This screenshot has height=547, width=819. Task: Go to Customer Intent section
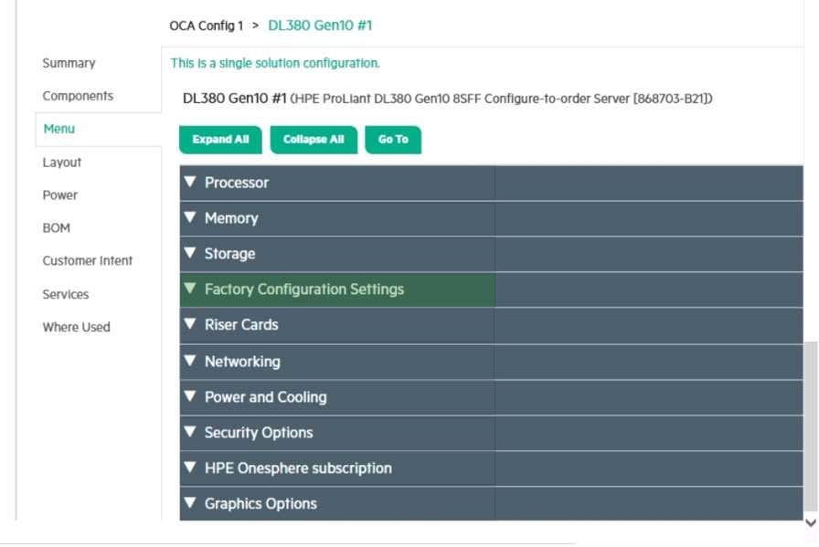pos(88,261)
